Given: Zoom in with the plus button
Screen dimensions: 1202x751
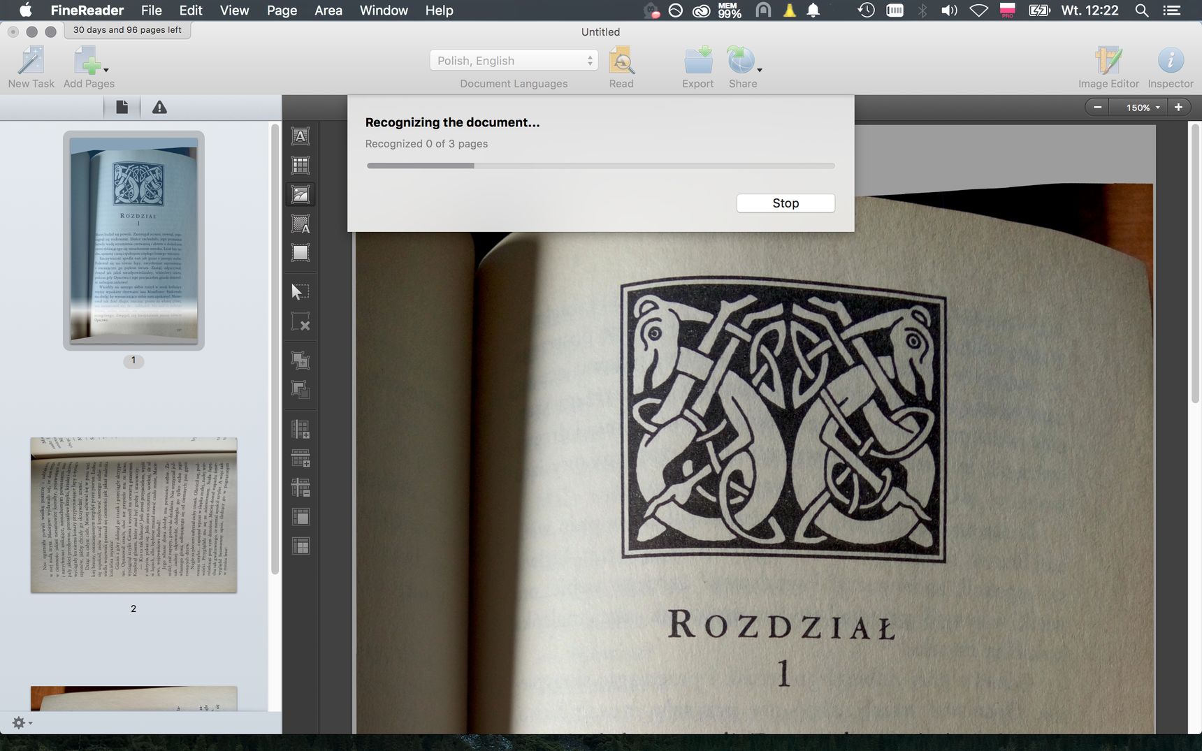Looking at the screenshot, I should click(1178, 108).
